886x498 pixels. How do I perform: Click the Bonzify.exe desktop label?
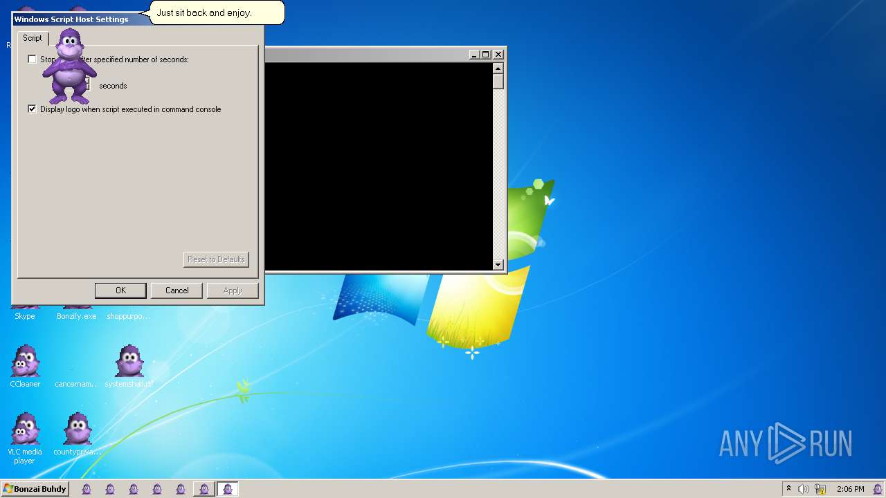point(77,316)
